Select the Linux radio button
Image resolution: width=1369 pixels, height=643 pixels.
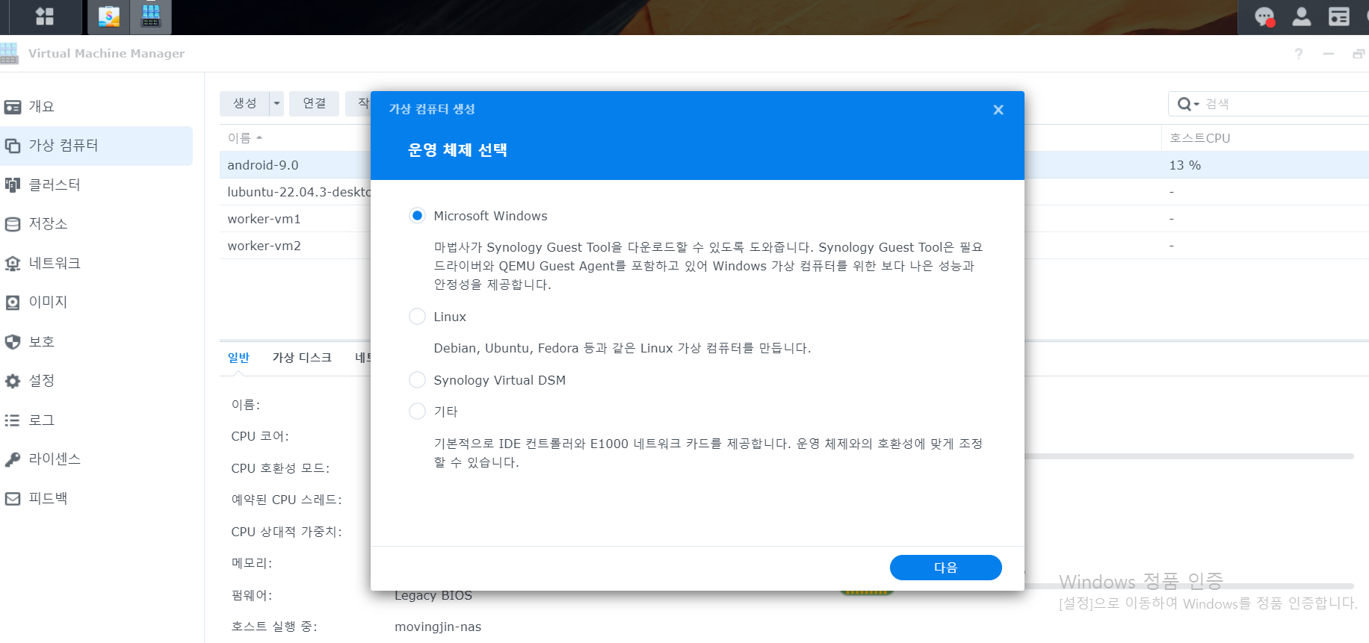(x=417, y=317)
